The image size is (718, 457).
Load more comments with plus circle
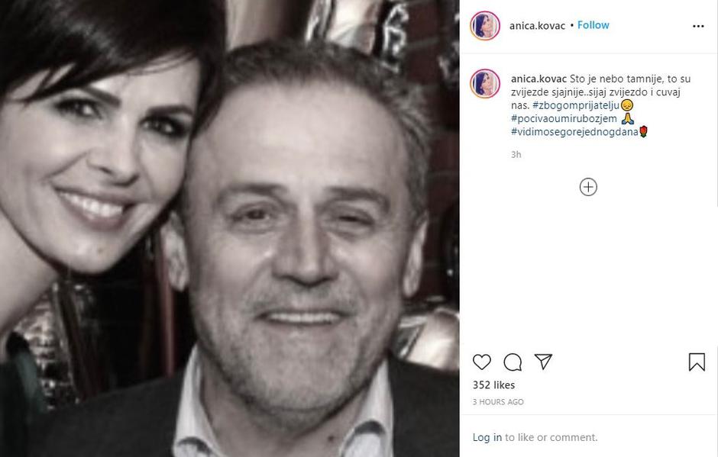pyautogui.click(x=588, y=187)
